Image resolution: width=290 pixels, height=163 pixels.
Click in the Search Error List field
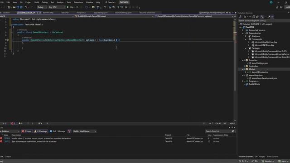(218, 131)
